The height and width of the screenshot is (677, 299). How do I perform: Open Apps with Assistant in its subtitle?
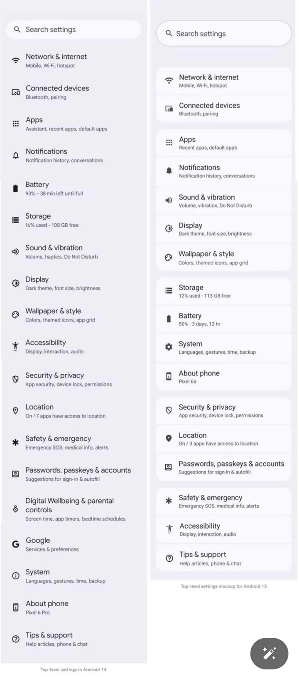pos(66,124)
